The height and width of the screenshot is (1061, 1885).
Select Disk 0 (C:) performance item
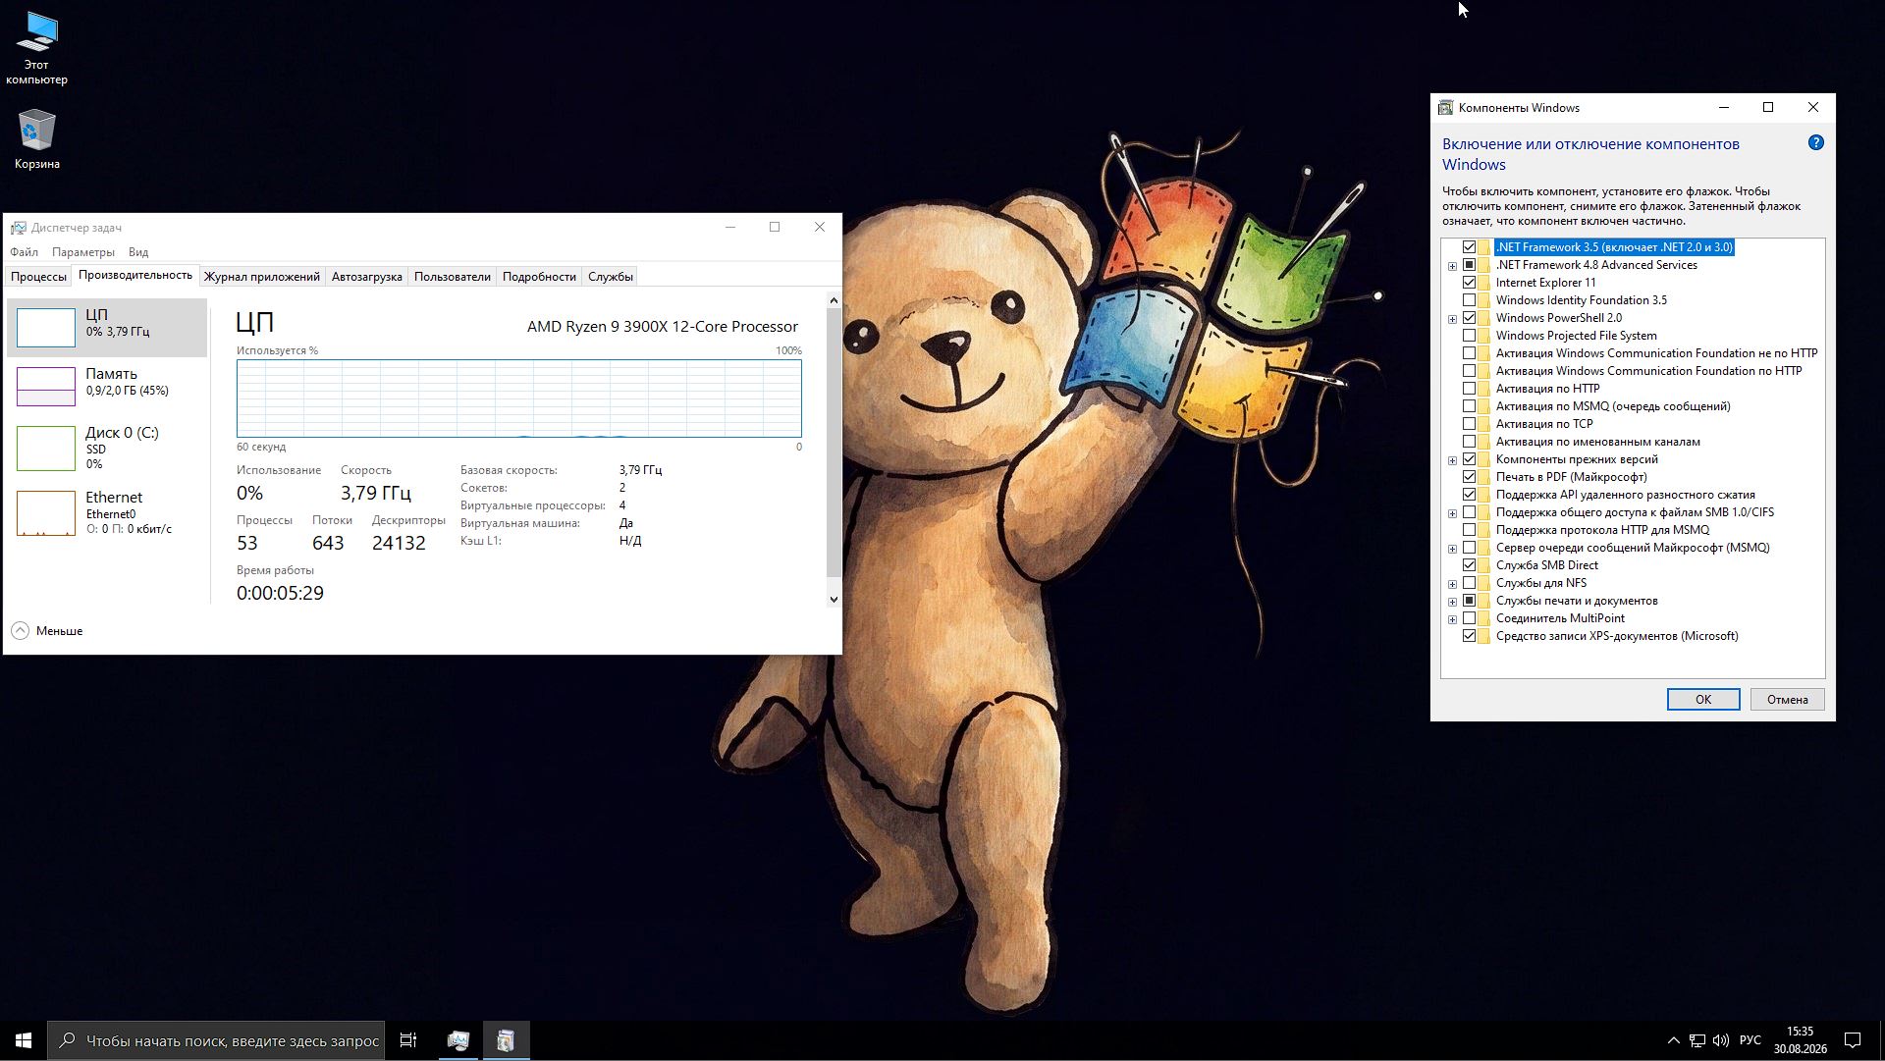[x=107, y=447]
